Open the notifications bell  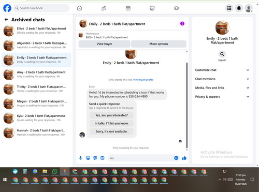(239, 8)
